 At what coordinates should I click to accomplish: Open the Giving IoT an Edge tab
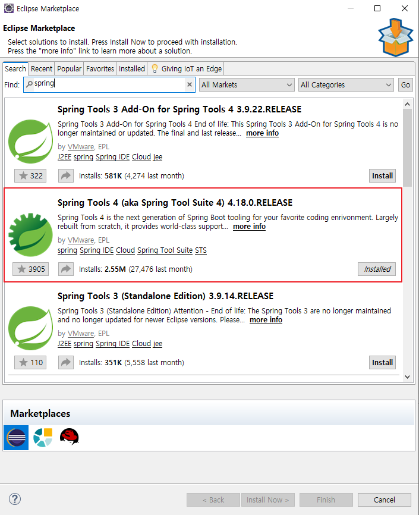coord(186,68)
